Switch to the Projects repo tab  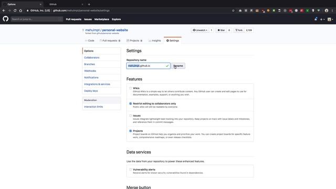tap(134, 40)
